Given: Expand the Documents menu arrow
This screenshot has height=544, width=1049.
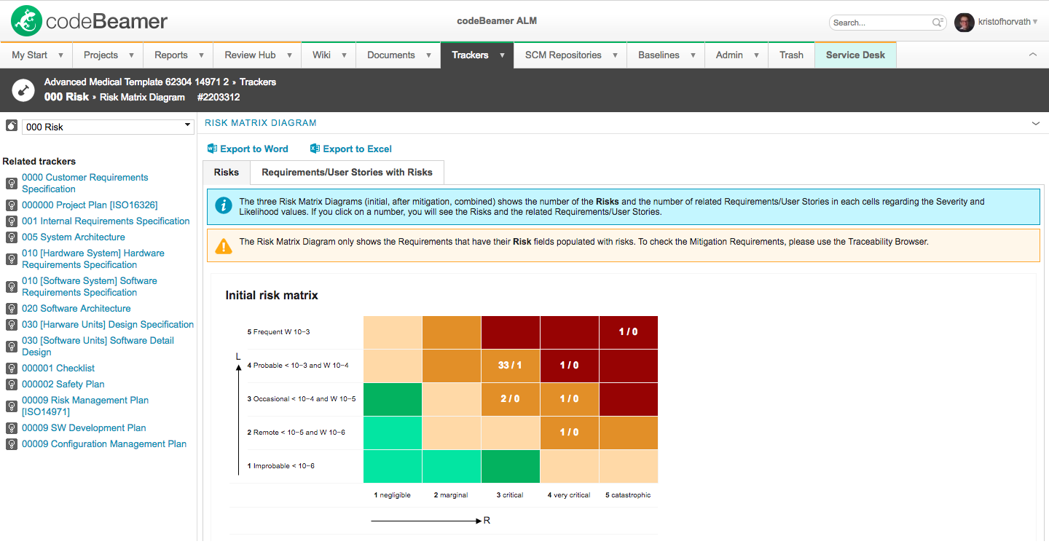Looking at the screenshot, I should tap(428, 55).
